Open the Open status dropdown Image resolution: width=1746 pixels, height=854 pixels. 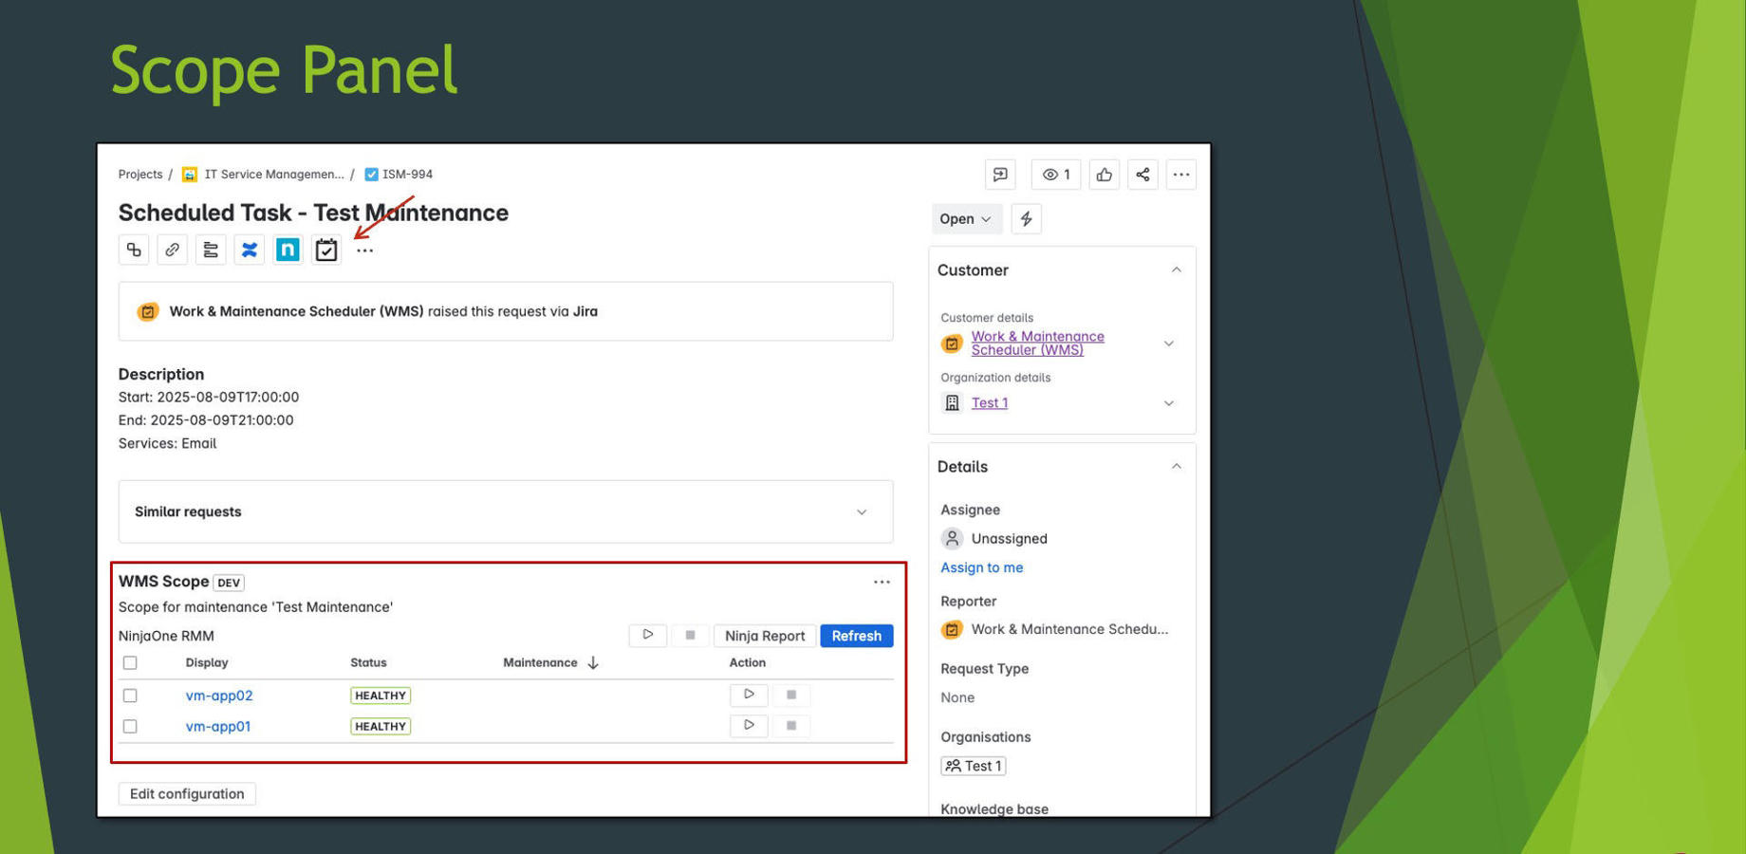pyautogui.click(x=966, y=219)
